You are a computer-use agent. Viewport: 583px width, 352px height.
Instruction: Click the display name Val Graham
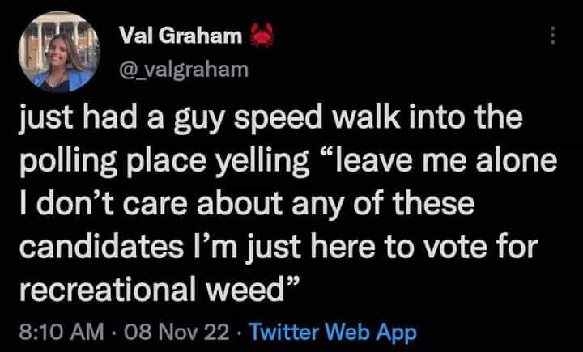[180, 36]
